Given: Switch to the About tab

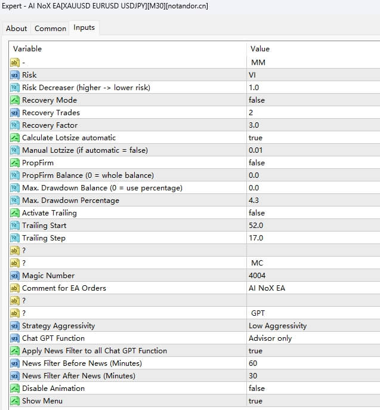Looking at the screenshot, I should coord(17,28).
